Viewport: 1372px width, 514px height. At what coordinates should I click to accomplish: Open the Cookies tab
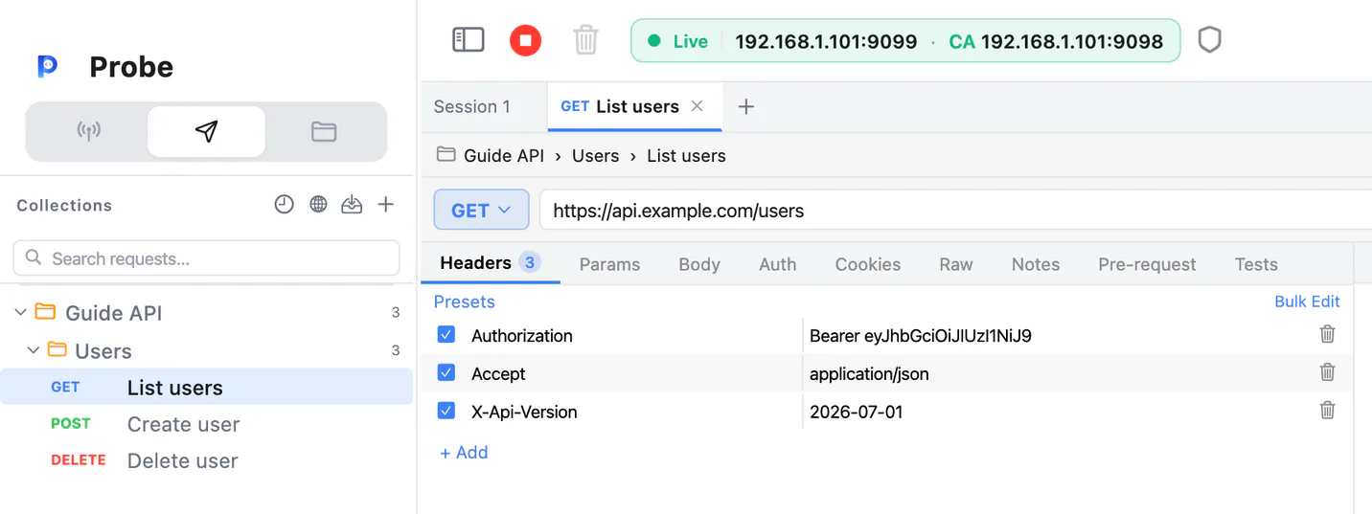tap(868, 264)
